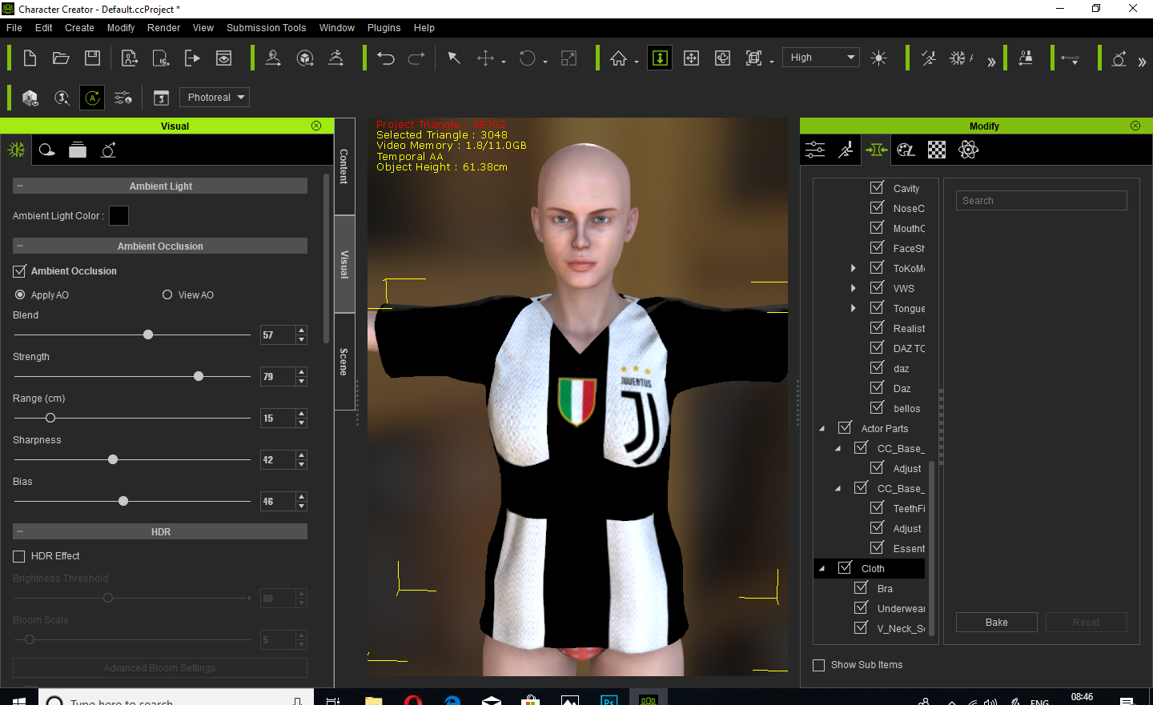Image resolution: width=1153 pixels, height=705 pixels.
Task: Switch to the Scene side tab
Action: click(x=344, y=362)
